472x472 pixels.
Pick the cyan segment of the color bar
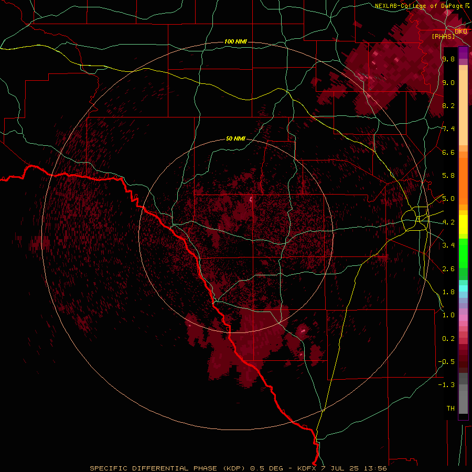pos(463,288)
